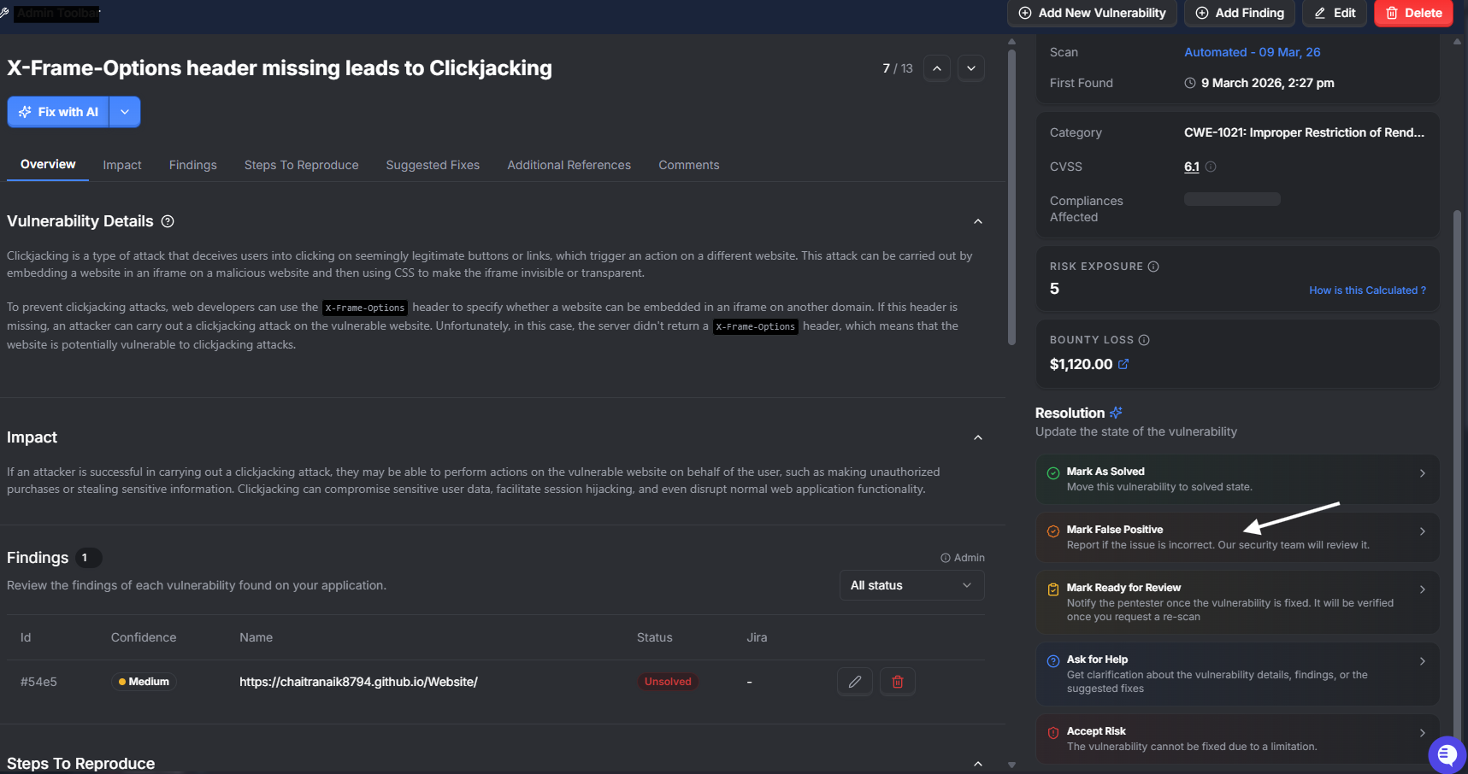Viewport: 1468px width, 774px height.
Task: Switch to the Overview tab
Action: point(48,164)
